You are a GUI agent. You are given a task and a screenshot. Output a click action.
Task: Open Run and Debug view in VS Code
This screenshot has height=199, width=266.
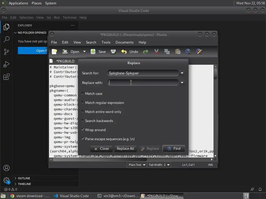pyautogui.click(x=6, y=64)
